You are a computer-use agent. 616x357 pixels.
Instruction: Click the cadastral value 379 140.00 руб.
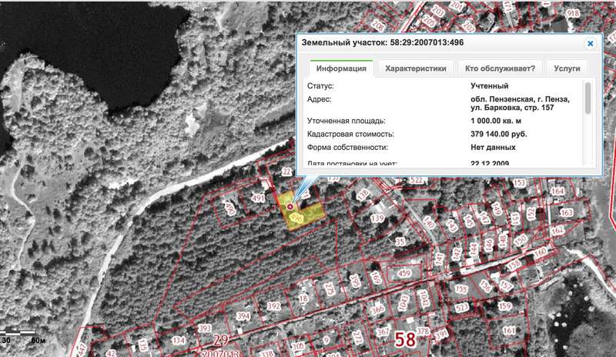point(498,134)
